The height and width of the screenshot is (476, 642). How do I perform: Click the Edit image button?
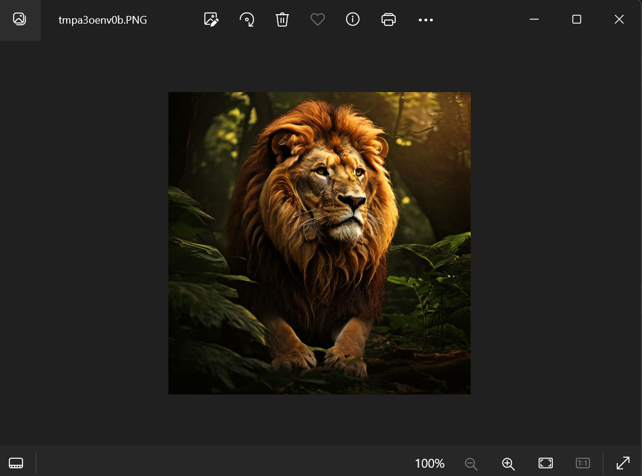[x=211, y=19]
